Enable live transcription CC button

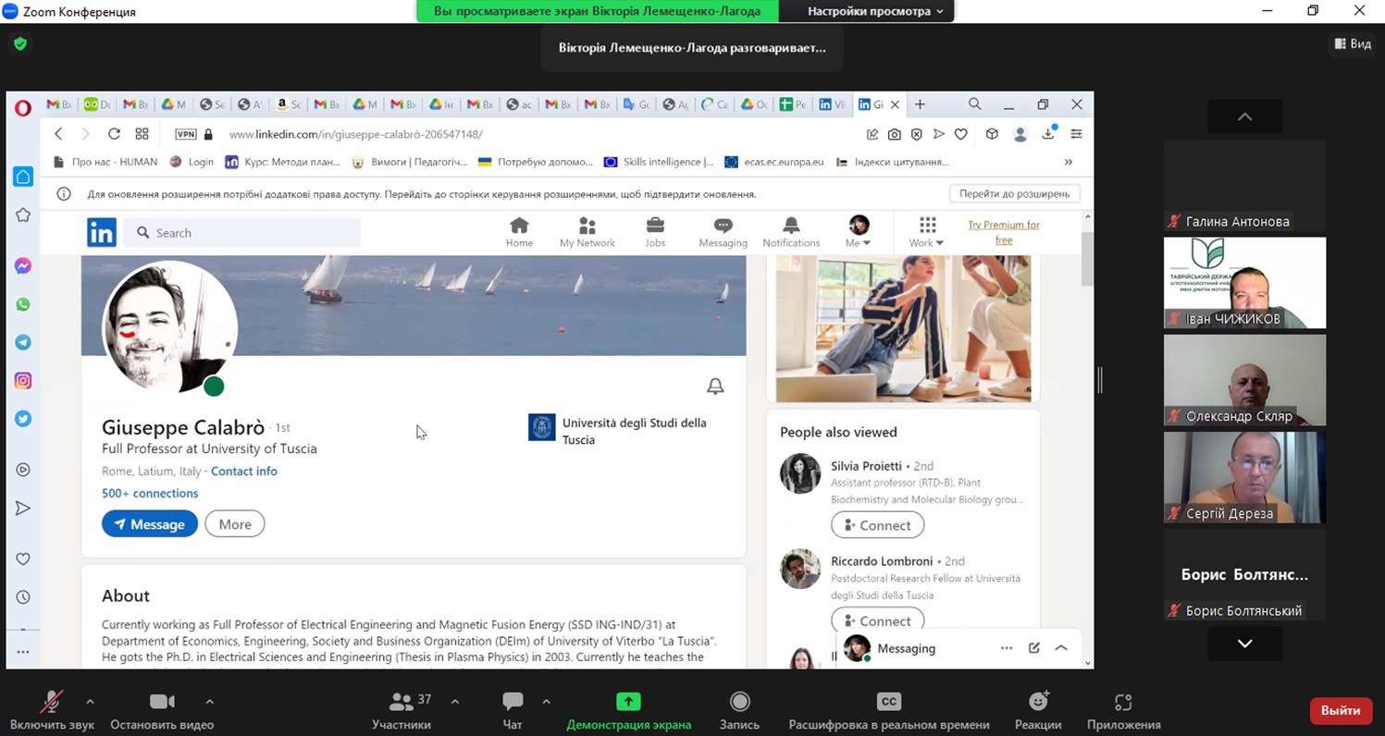[888, 710]
